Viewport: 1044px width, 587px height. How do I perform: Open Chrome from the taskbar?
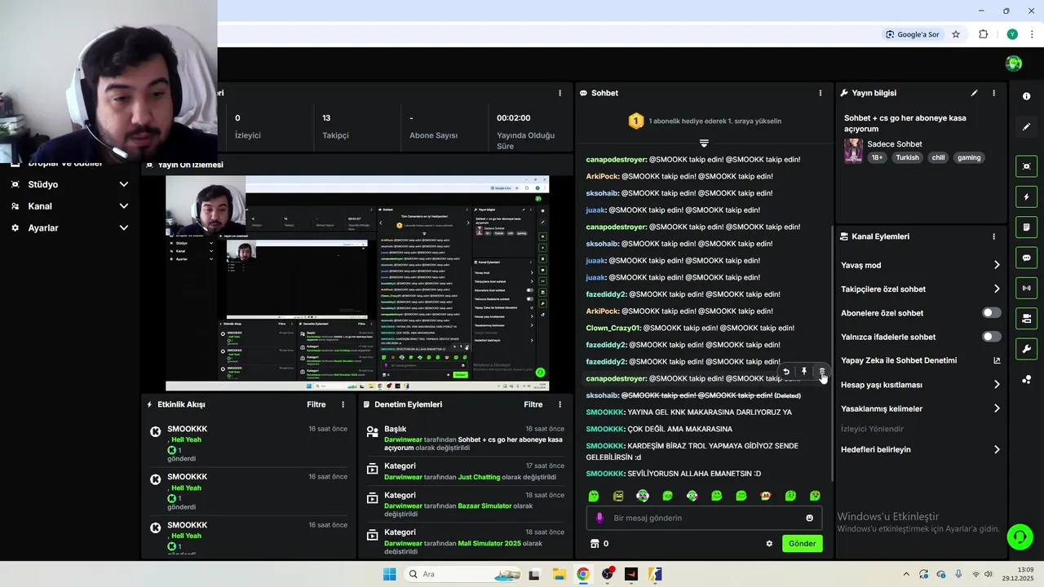pos(582,574)
